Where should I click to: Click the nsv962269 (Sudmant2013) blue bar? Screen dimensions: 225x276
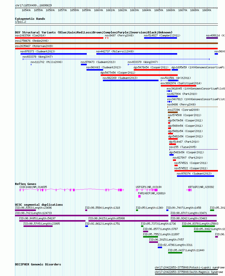tap(131, 80)
